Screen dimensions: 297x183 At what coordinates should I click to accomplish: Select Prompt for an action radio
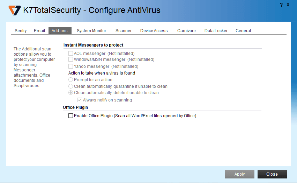coord(71,80)
